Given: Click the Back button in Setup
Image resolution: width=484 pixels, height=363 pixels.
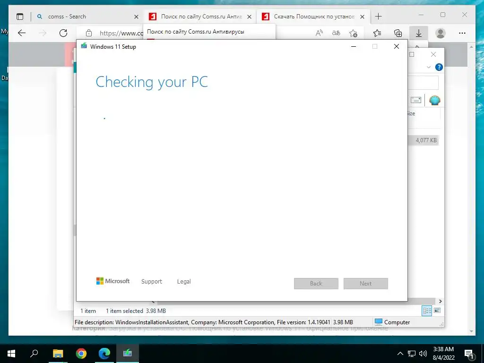Looking at the screenshot, I should click(x=316, y=284).
